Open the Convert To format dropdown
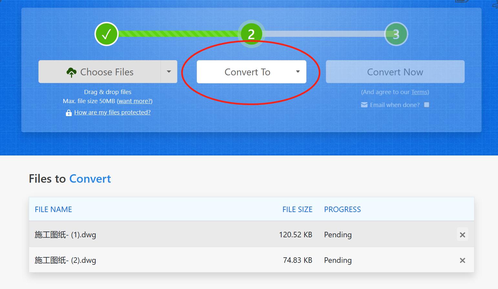498x289 pixels. click(252, 72)
